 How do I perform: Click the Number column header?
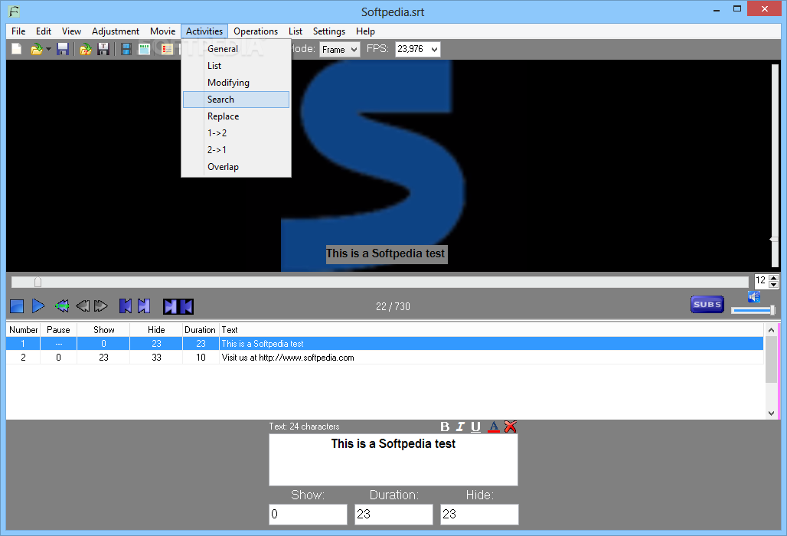click(23, 330)
